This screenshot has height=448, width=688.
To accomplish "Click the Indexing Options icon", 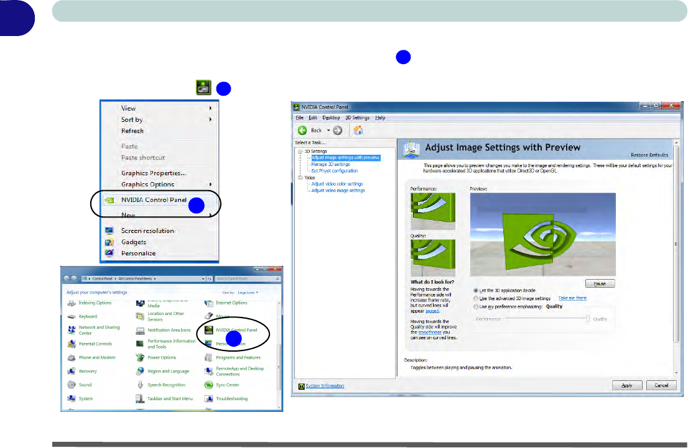I will tap(72, 303).
